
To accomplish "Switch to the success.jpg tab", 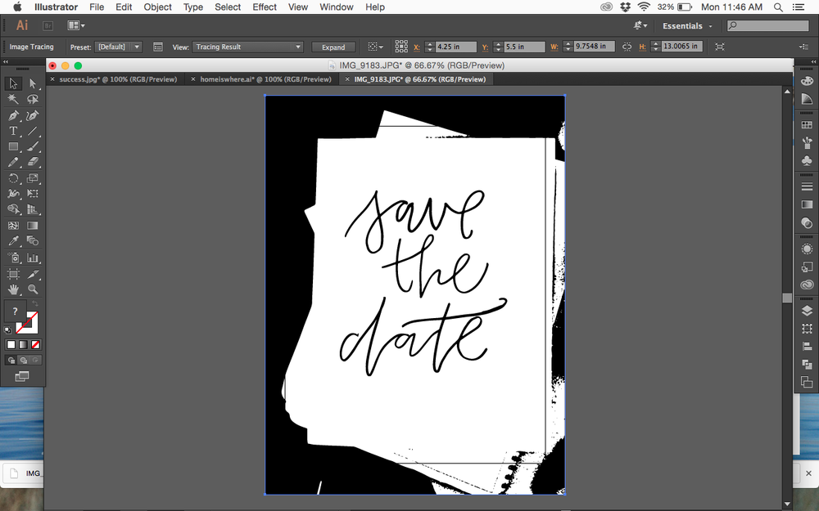I will (x=118, y=79).
